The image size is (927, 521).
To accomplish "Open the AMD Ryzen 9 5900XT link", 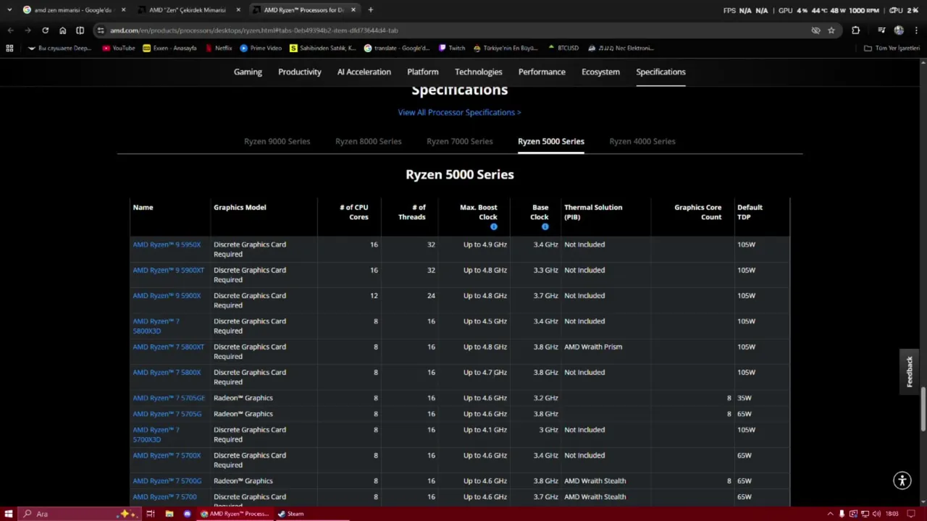I will click(x=169, y=270).
